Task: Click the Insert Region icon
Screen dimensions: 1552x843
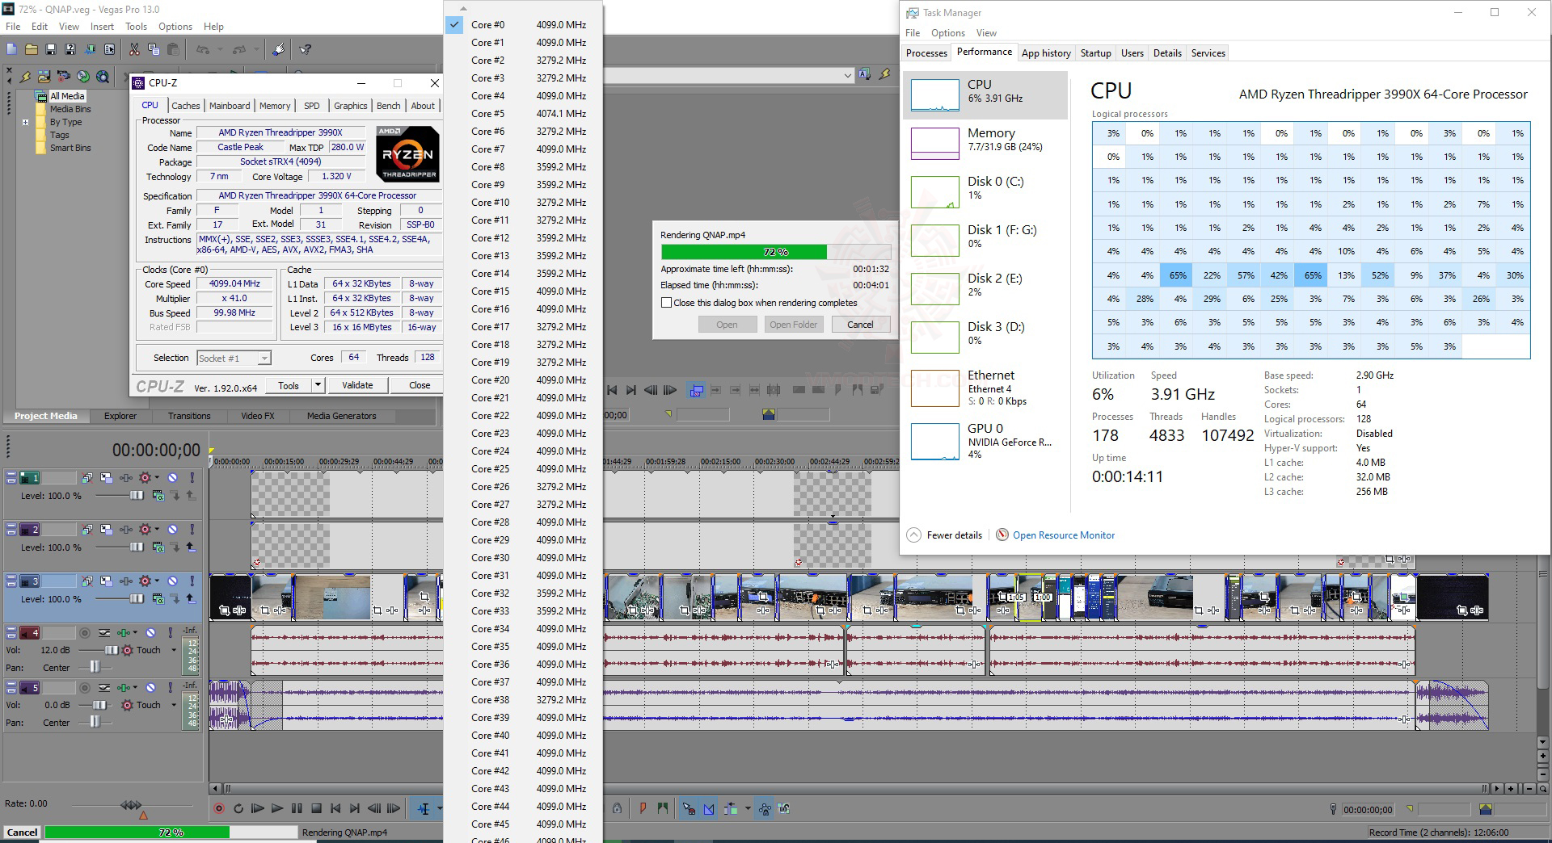Action: coord(663,808)
